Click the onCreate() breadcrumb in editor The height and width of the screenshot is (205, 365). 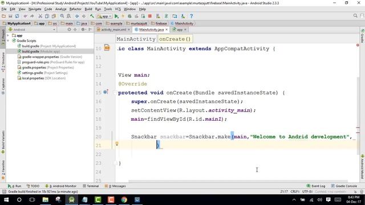175,39
